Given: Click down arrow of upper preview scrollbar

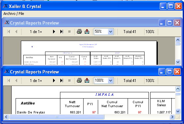Looking at the screenshot, I should (178, 62).
